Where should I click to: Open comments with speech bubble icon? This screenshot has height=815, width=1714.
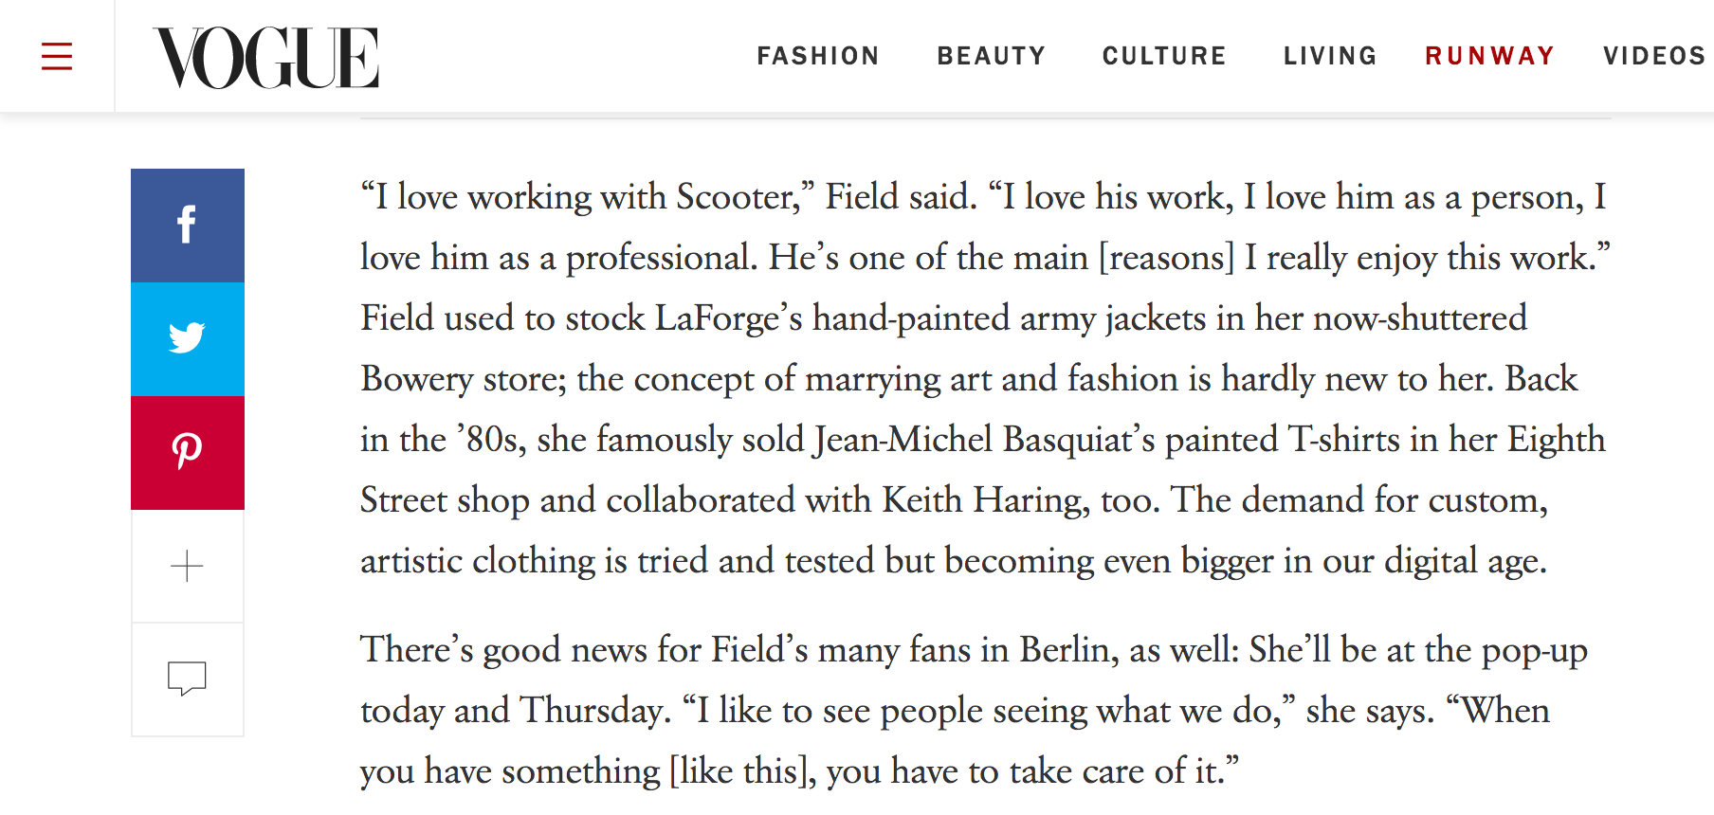click(188, 679)
